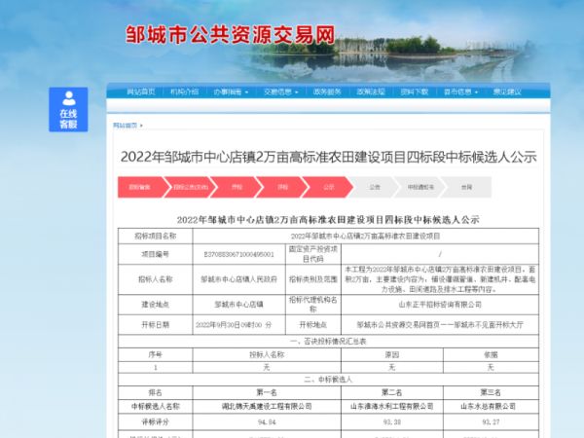Click the page title about 四标段中标候选人公示
The height and width of the screenshot is (438, 584).
[x=328, y=156]
